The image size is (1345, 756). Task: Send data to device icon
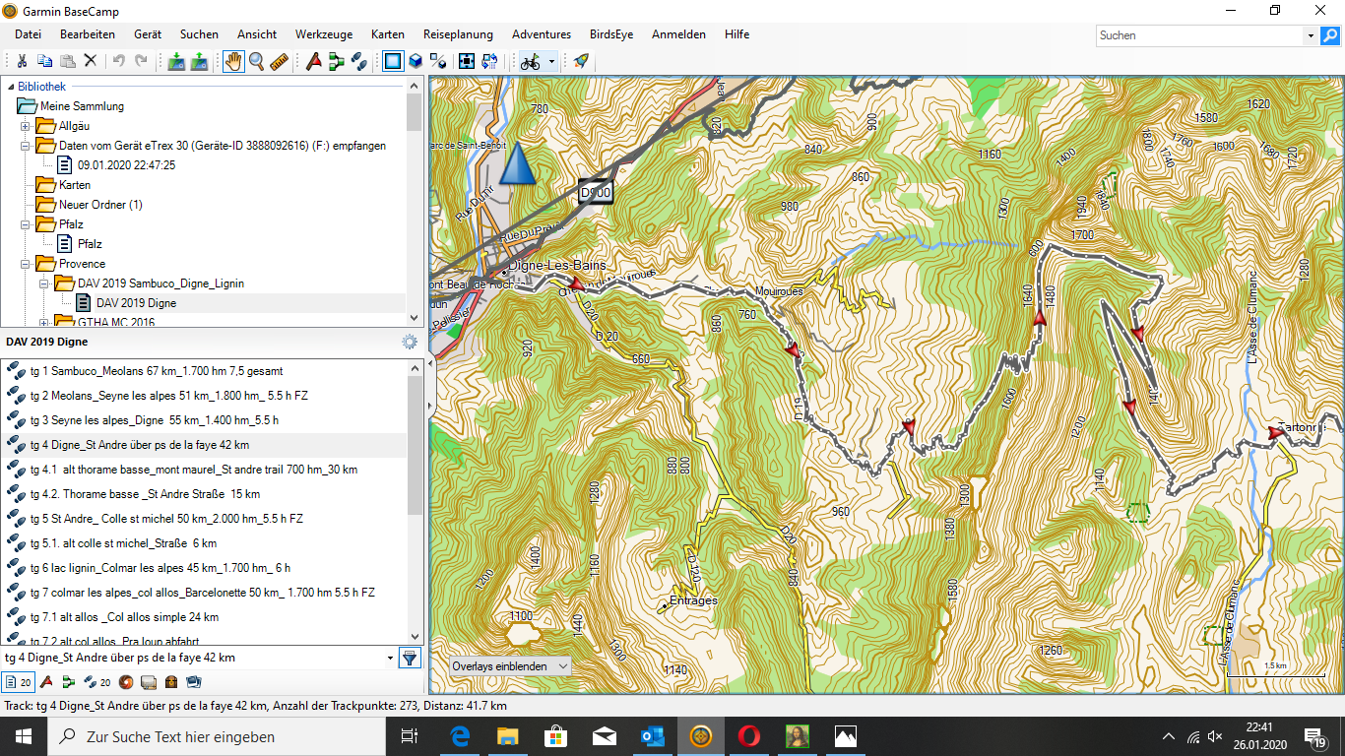(x=176, y=61)
